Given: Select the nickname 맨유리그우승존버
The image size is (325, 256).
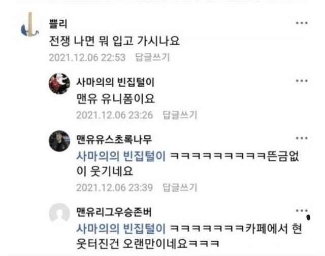Looking at the screenshot, I should click(x=114, y=212).
